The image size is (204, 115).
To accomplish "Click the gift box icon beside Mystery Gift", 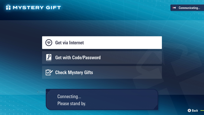I will [x=8, y=7].
